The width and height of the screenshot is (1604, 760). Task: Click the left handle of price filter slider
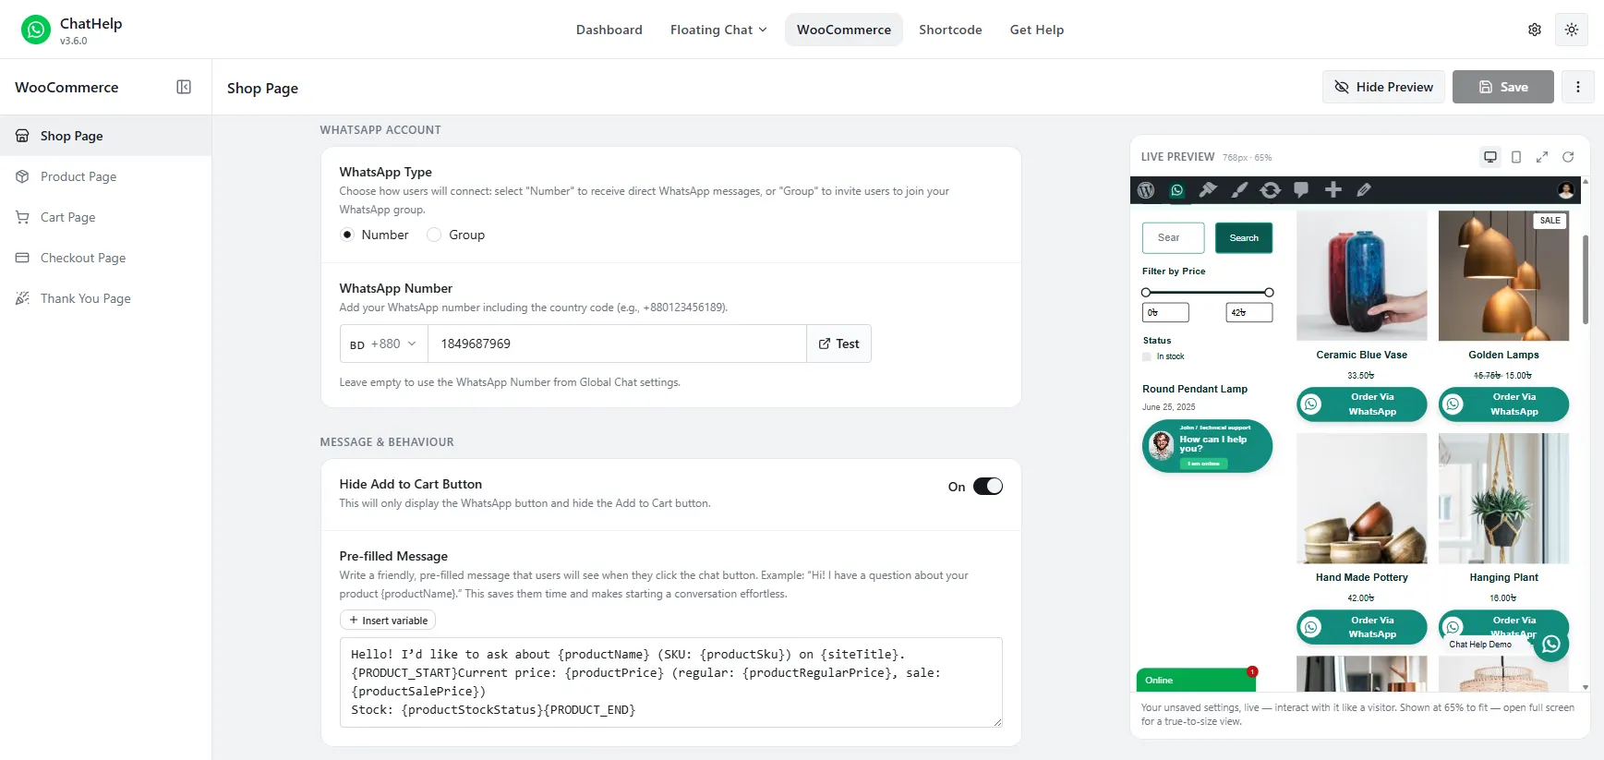(x=1146, y=293)
